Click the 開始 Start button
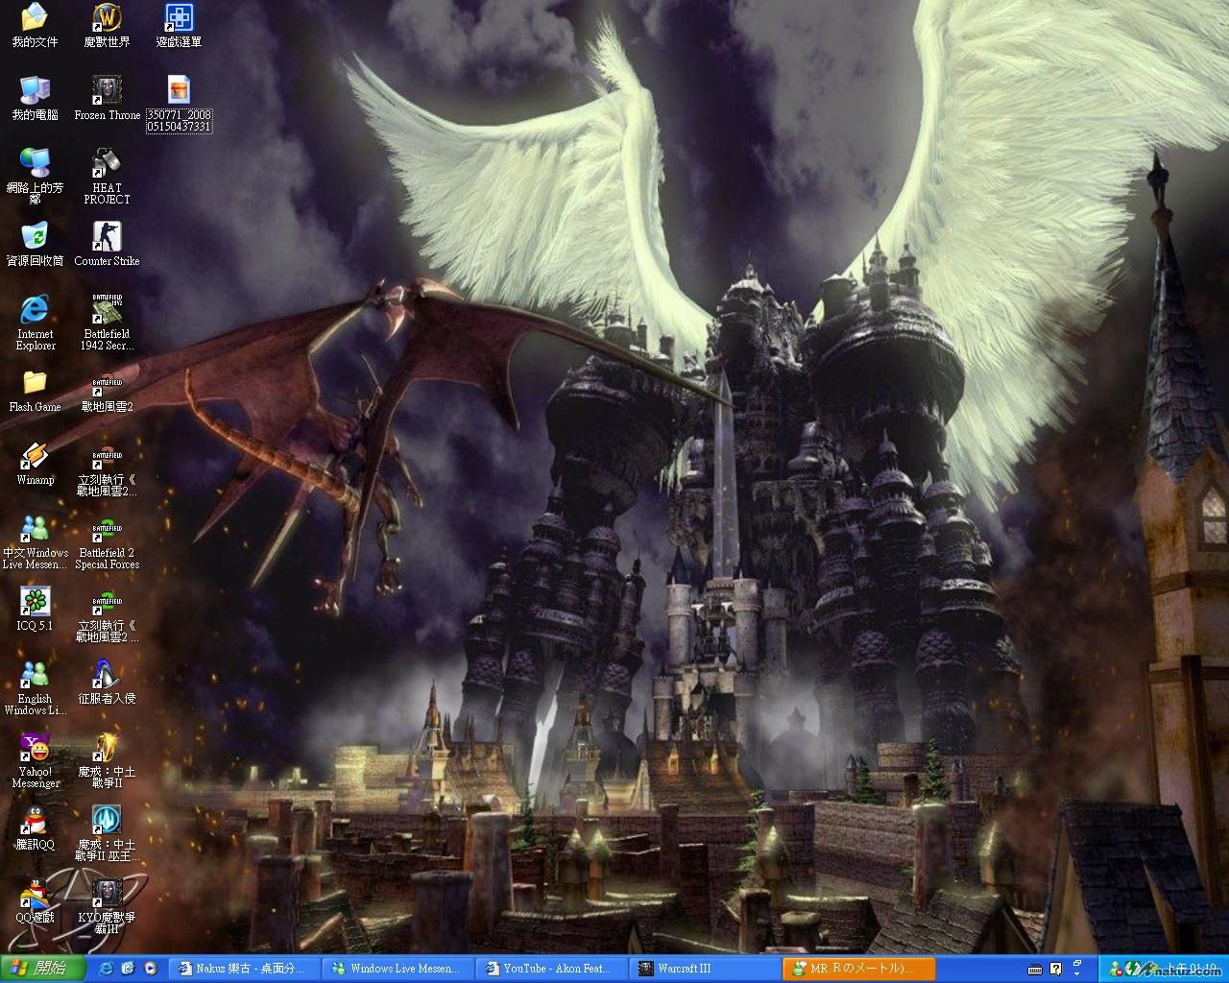This screenshot has width=1229, height=983. pyautogui.click(x=42, y=968)
